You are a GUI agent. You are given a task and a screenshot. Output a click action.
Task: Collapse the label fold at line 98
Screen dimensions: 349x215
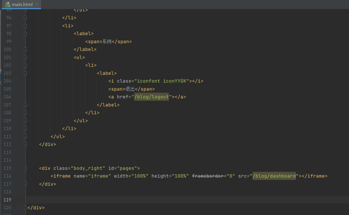tap(25, 33)
